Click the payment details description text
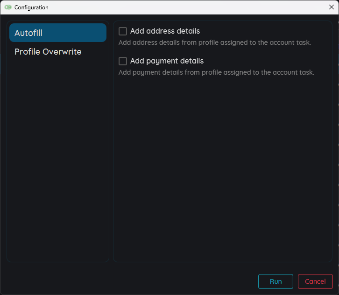339x295 pixels. tap(216, 73)
